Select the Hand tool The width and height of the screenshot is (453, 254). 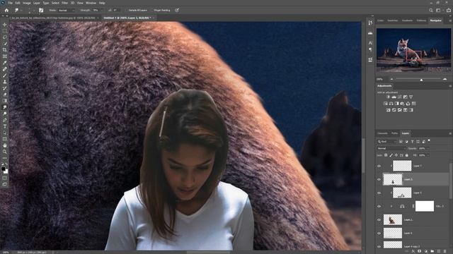pyautogui.click(x=5, y=145)
